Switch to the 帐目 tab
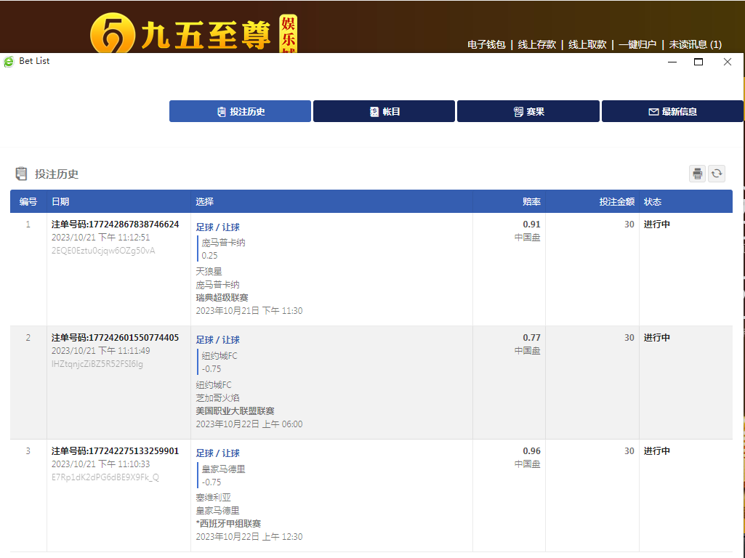This screenshot has height=558, width=745. (384, 112)
